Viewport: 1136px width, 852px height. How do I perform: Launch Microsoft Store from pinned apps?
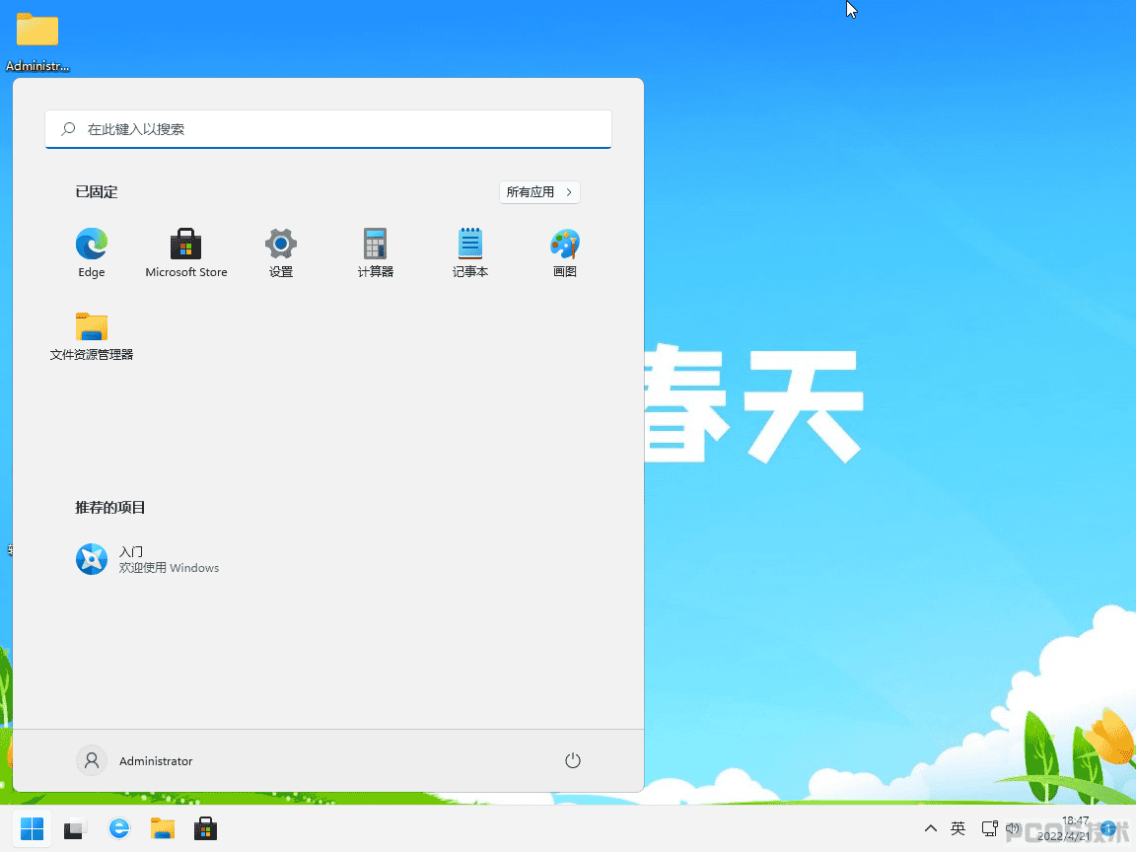pyautogui.click(x=186, y=251)
